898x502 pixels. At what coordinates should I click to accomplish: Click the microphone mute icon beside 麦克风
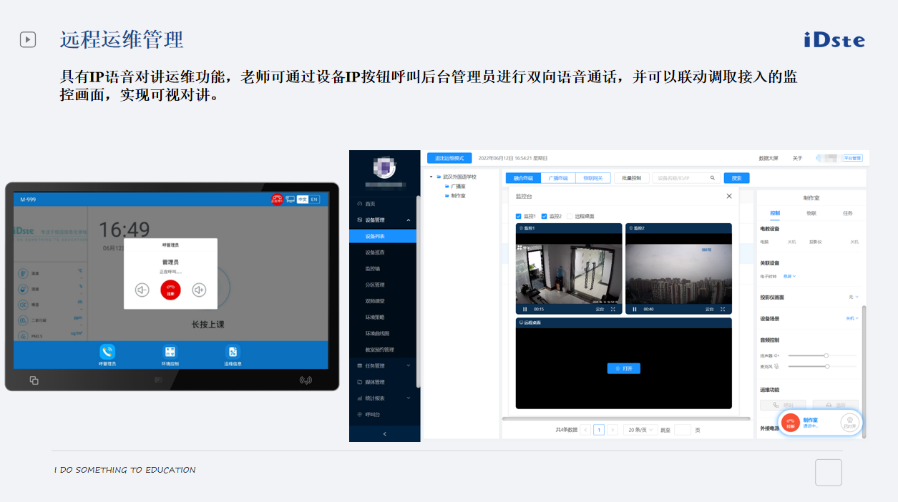point(776,366)
